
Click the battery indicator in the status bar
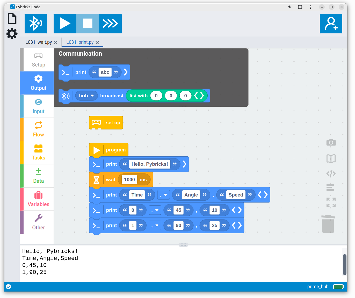tap(339, 287)
